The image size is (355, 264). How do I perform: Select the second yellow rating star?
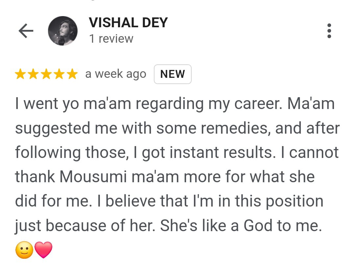pyautogui.click(x=33, y=74)
